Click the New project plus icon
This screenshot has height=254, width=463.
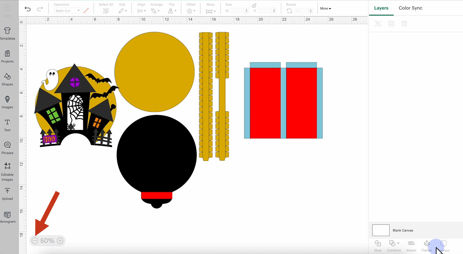7,7
